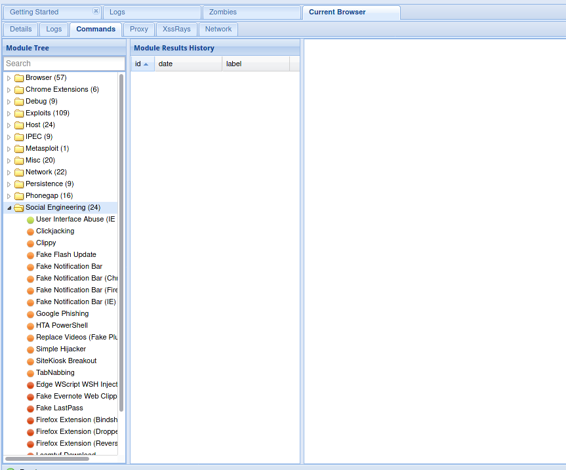Sort results by the date column header
The height and width of the screenshot is (470, 566).
point(187,64)
